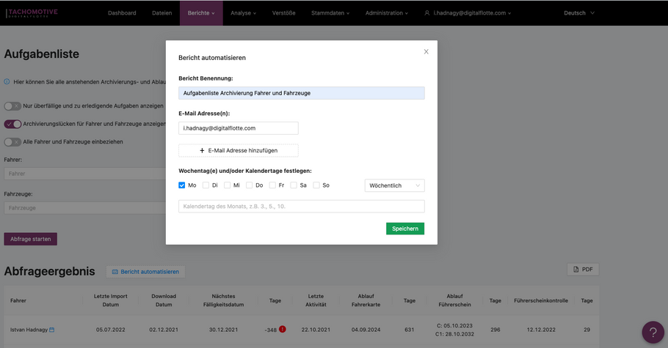
Task: Click the Tachomotive logo
Action: (x=32, y=12)
